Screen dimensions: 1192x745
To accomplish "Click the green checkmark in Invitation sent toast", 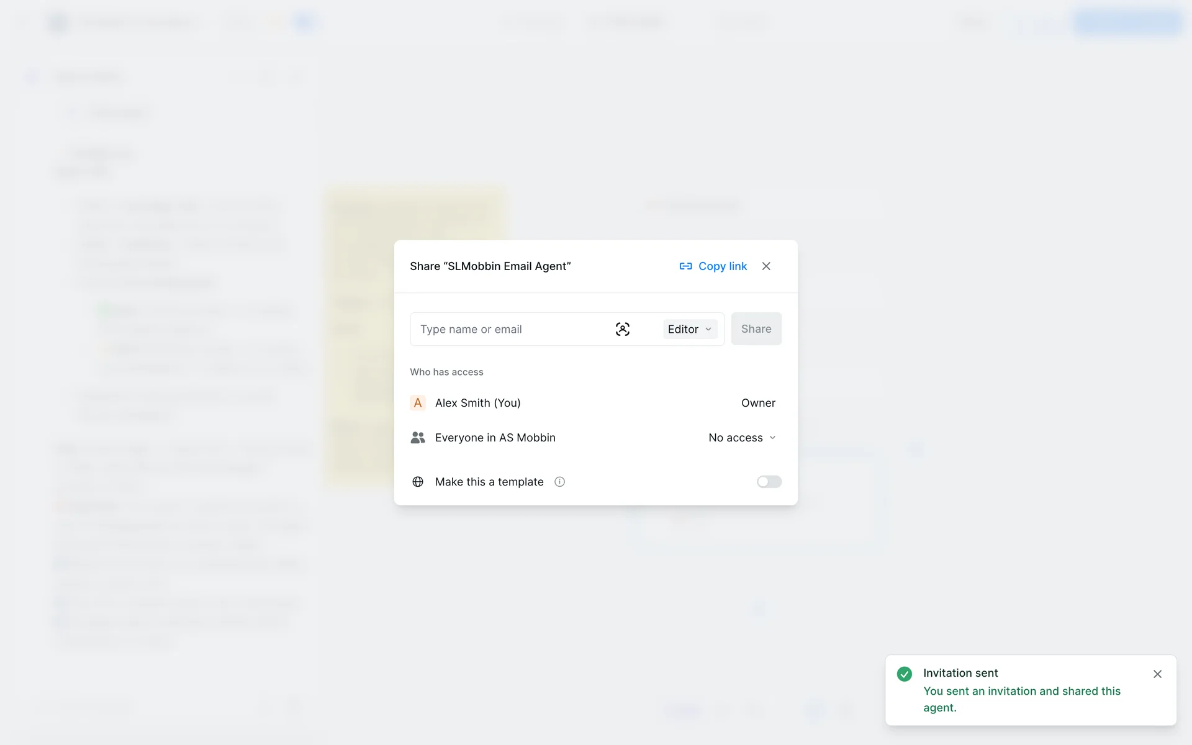I will pos(905,674).
